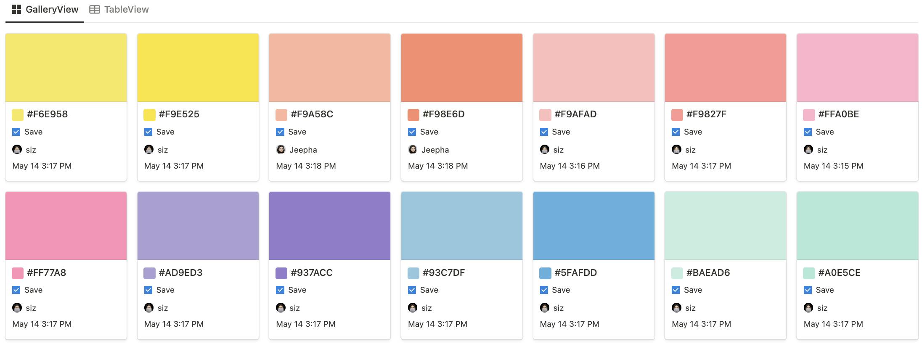
Task: Click the #F98E6D orange cover image
Action: 461,68
